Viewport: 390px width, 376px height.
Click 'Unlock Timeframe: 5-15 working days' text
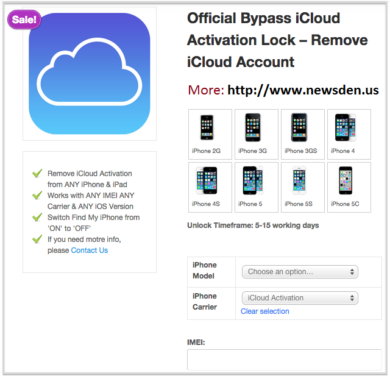(253, 225)
